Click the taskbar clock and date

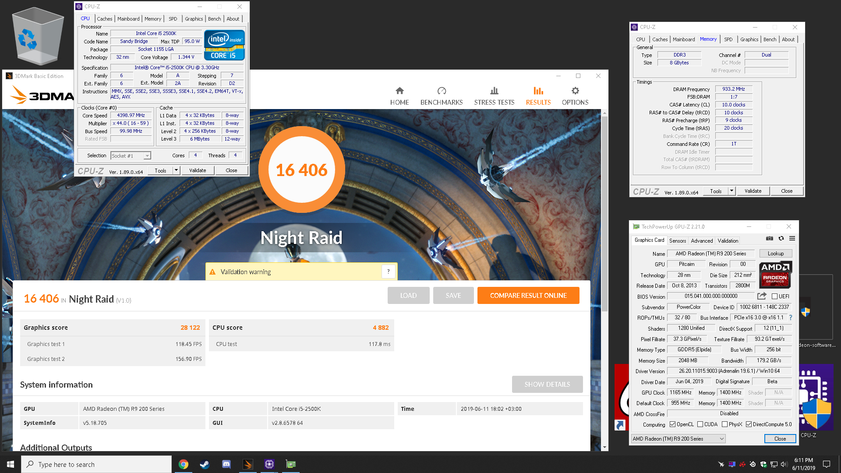pyautogui.click(x=803, y=464)
